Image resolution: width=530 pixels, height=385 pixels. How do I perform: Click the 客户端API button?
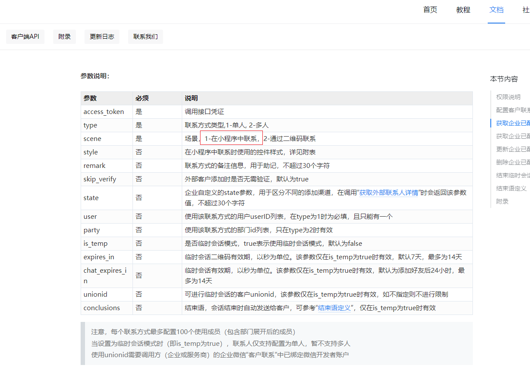pyautogui.click(x=25, y=37)
